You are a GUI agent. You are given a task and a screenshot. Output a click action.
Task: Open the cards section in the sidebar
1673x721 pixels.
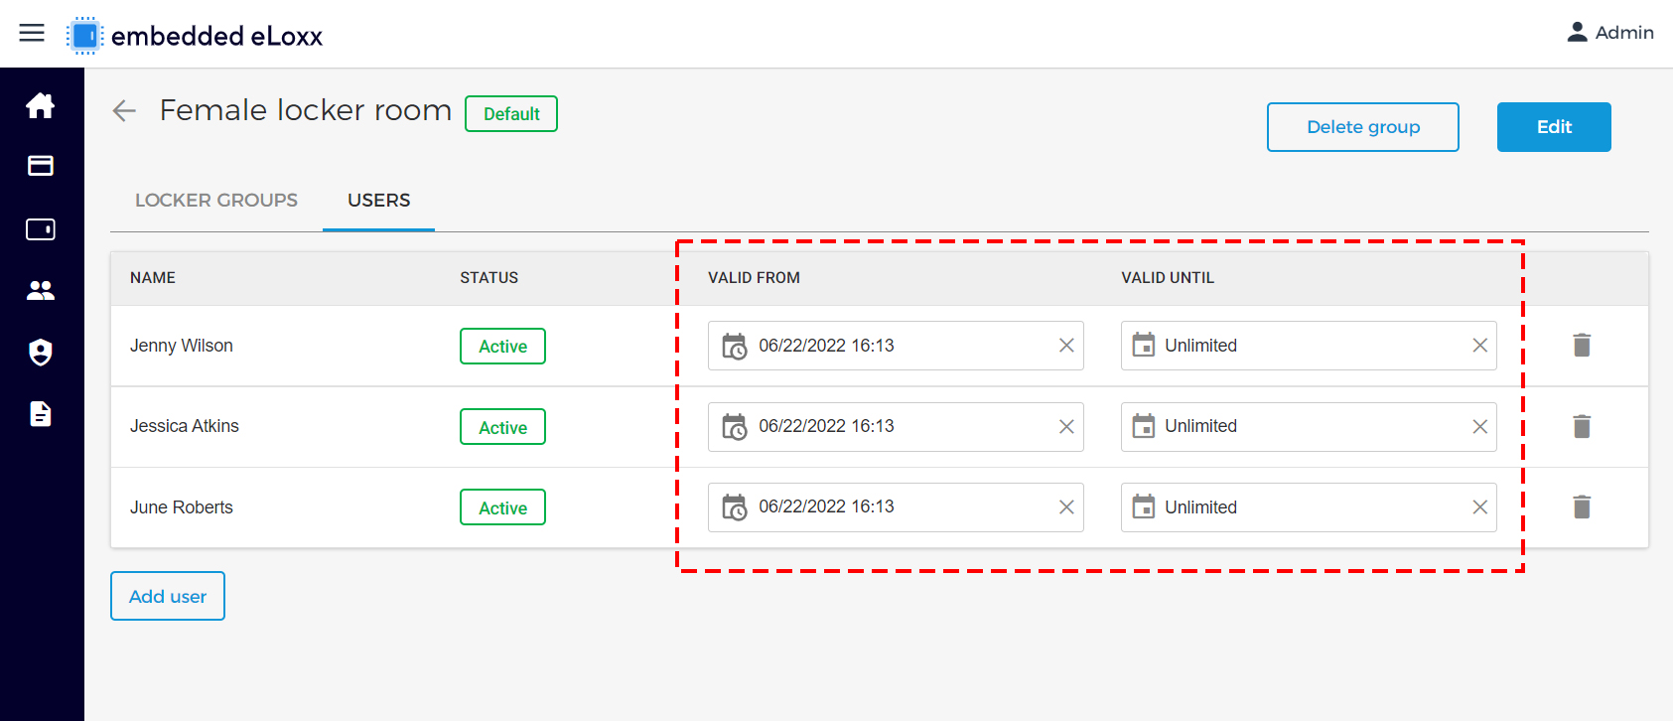click(41, 166)
